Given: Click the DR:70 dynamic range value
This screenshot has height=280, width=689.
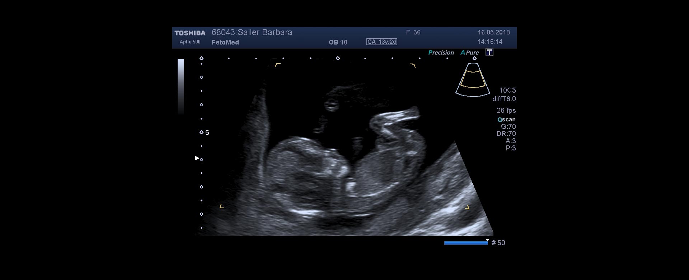Looking at the screenshot, I should [x=506, y=134].
